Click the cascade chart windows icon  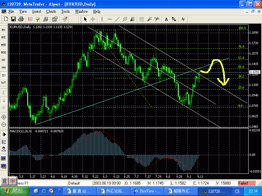pyautogui.click(x=4, y=166)
